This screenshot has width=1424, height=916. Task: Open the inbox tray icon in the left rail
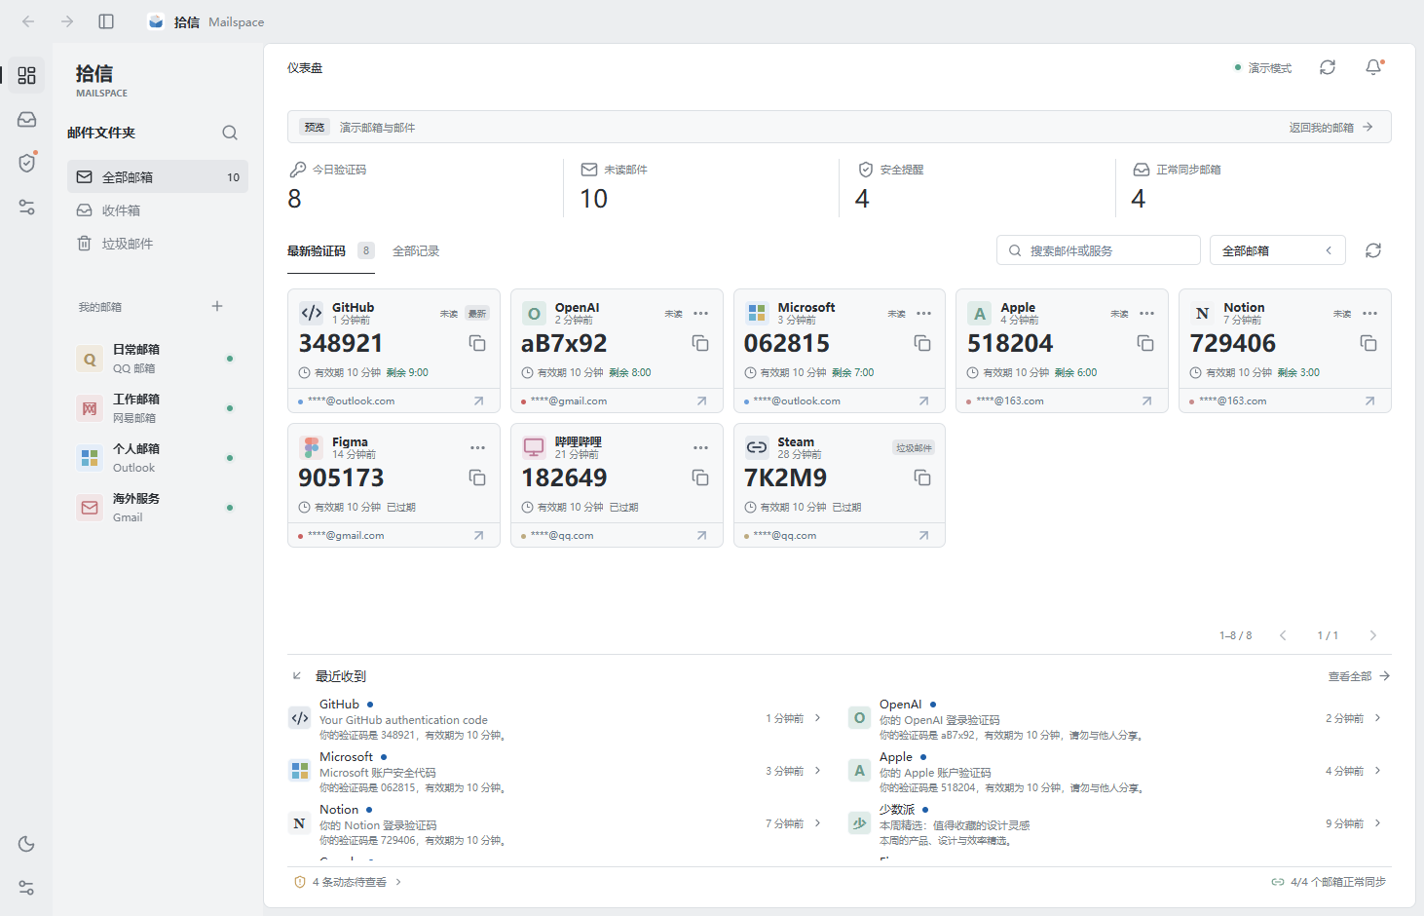tap(26, 119)
